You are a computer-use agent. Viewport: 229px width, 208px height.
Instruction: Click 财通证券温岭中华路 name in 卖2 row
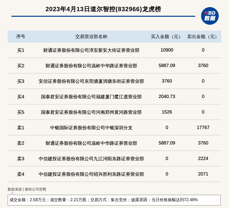tap(91, 143)
